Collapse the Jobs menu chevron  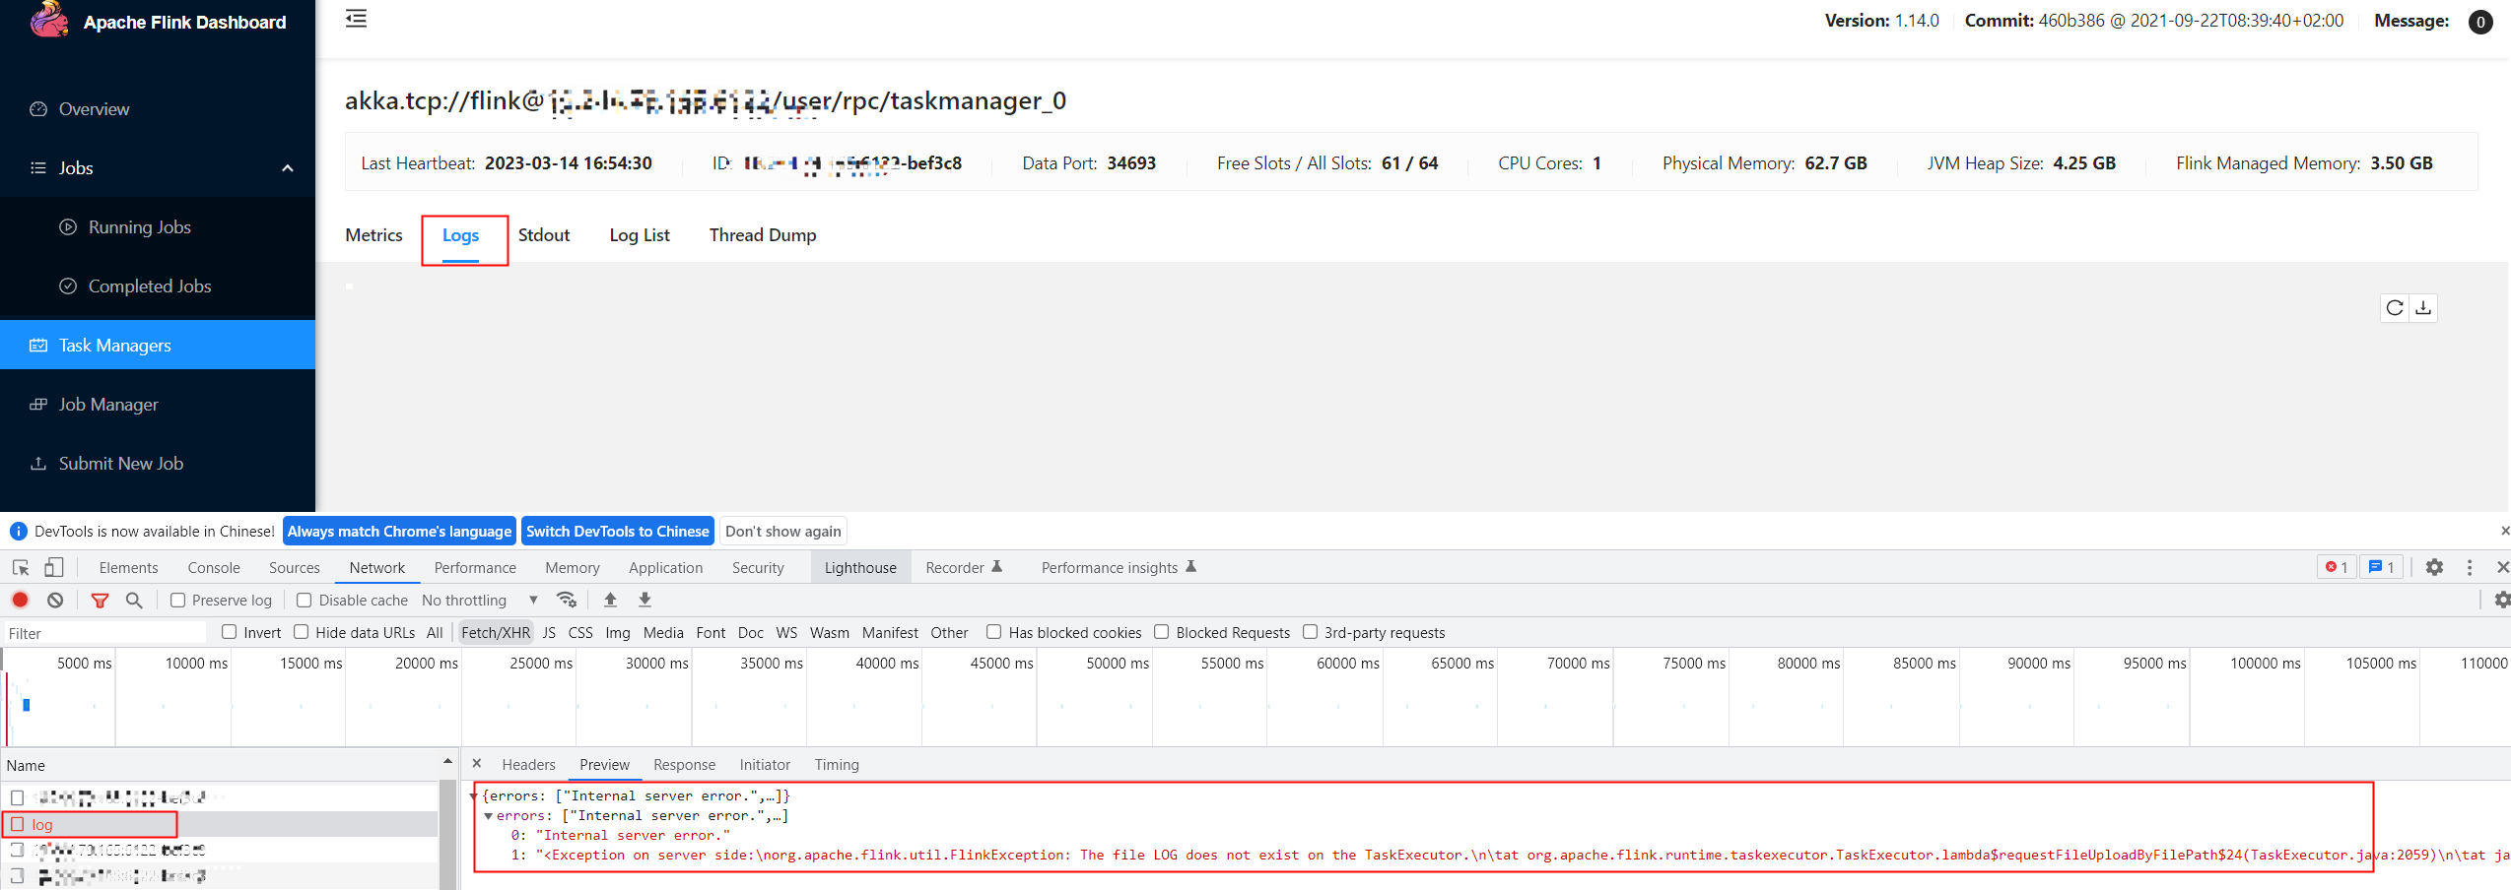288,168
